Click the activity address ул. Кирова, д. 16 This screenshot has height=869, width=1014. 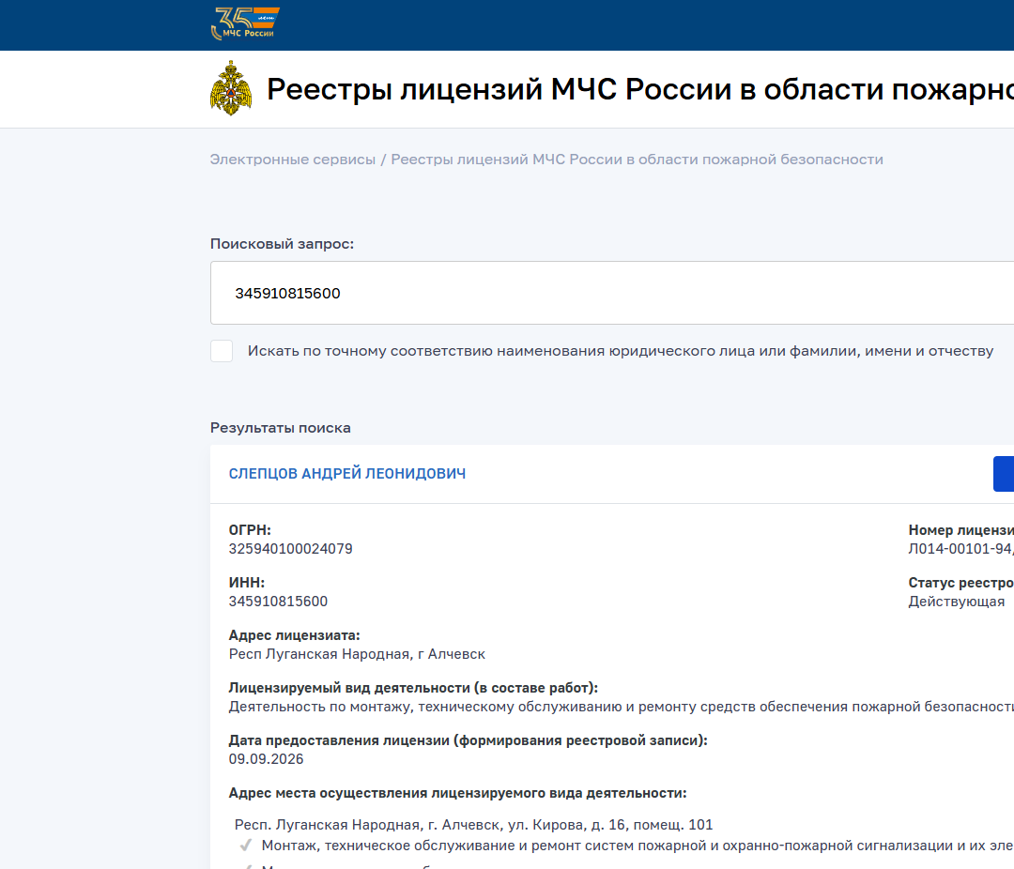click(x=473, y=825)
